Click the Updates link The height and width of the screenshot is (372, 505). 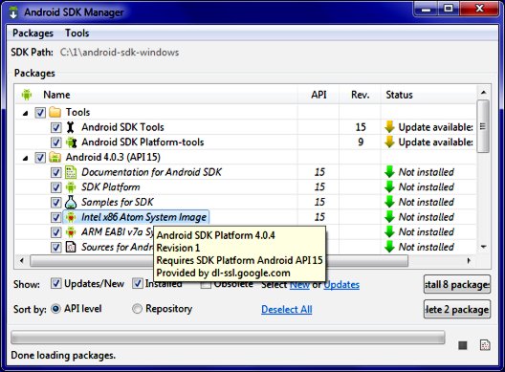pyautogui.click(x=341, y=285)
